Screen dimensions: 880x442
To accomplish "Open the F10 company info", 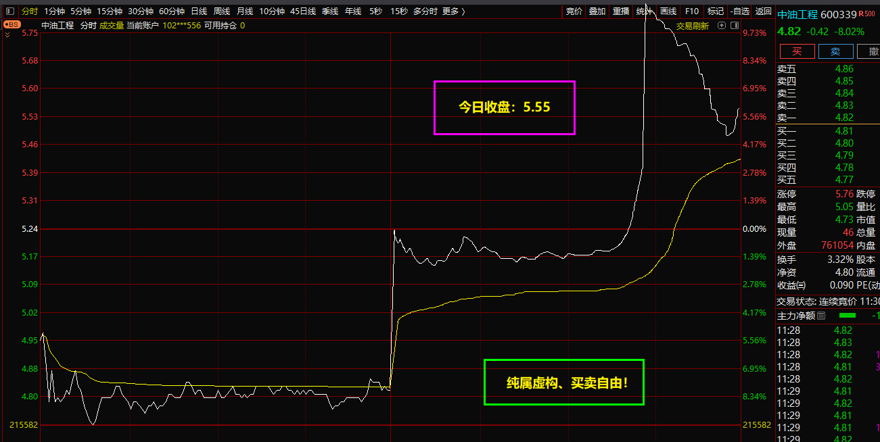I will [691, 11].
